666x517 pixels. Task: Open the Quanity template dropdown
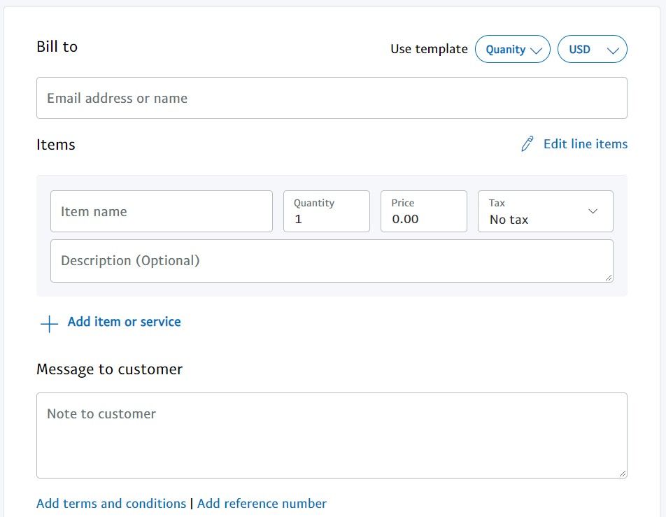point(512,50)
